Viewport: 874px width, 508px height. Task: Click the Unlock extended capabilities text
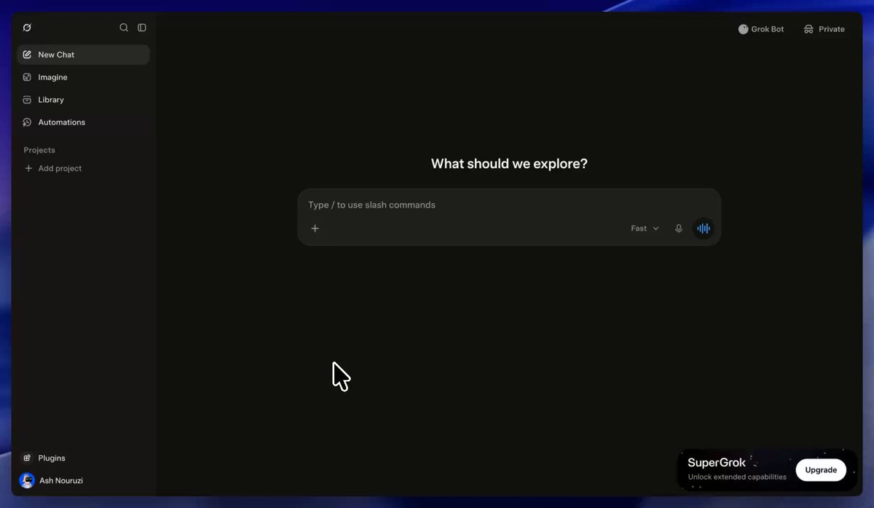tap(737, 477)
